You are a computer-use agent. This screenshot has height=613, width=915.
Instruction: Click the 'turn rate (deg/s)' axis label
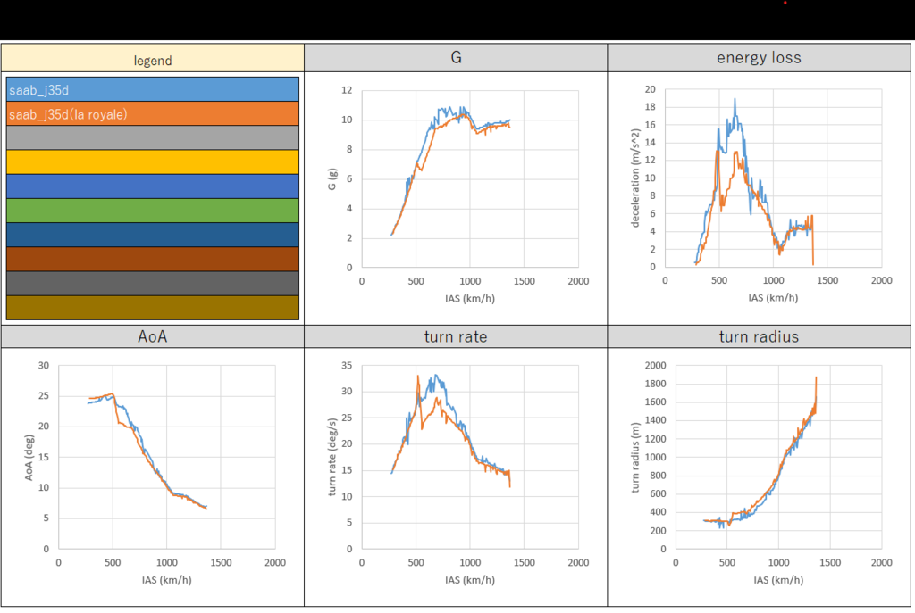click(x=333, y=457)
